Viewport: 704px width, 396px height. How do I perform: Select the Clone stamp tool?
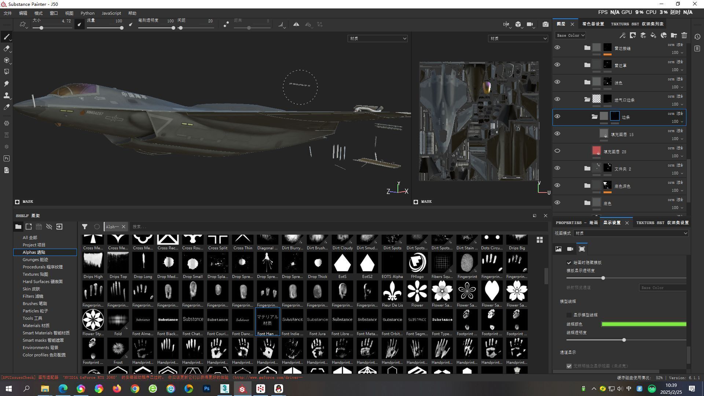(6, 96)
